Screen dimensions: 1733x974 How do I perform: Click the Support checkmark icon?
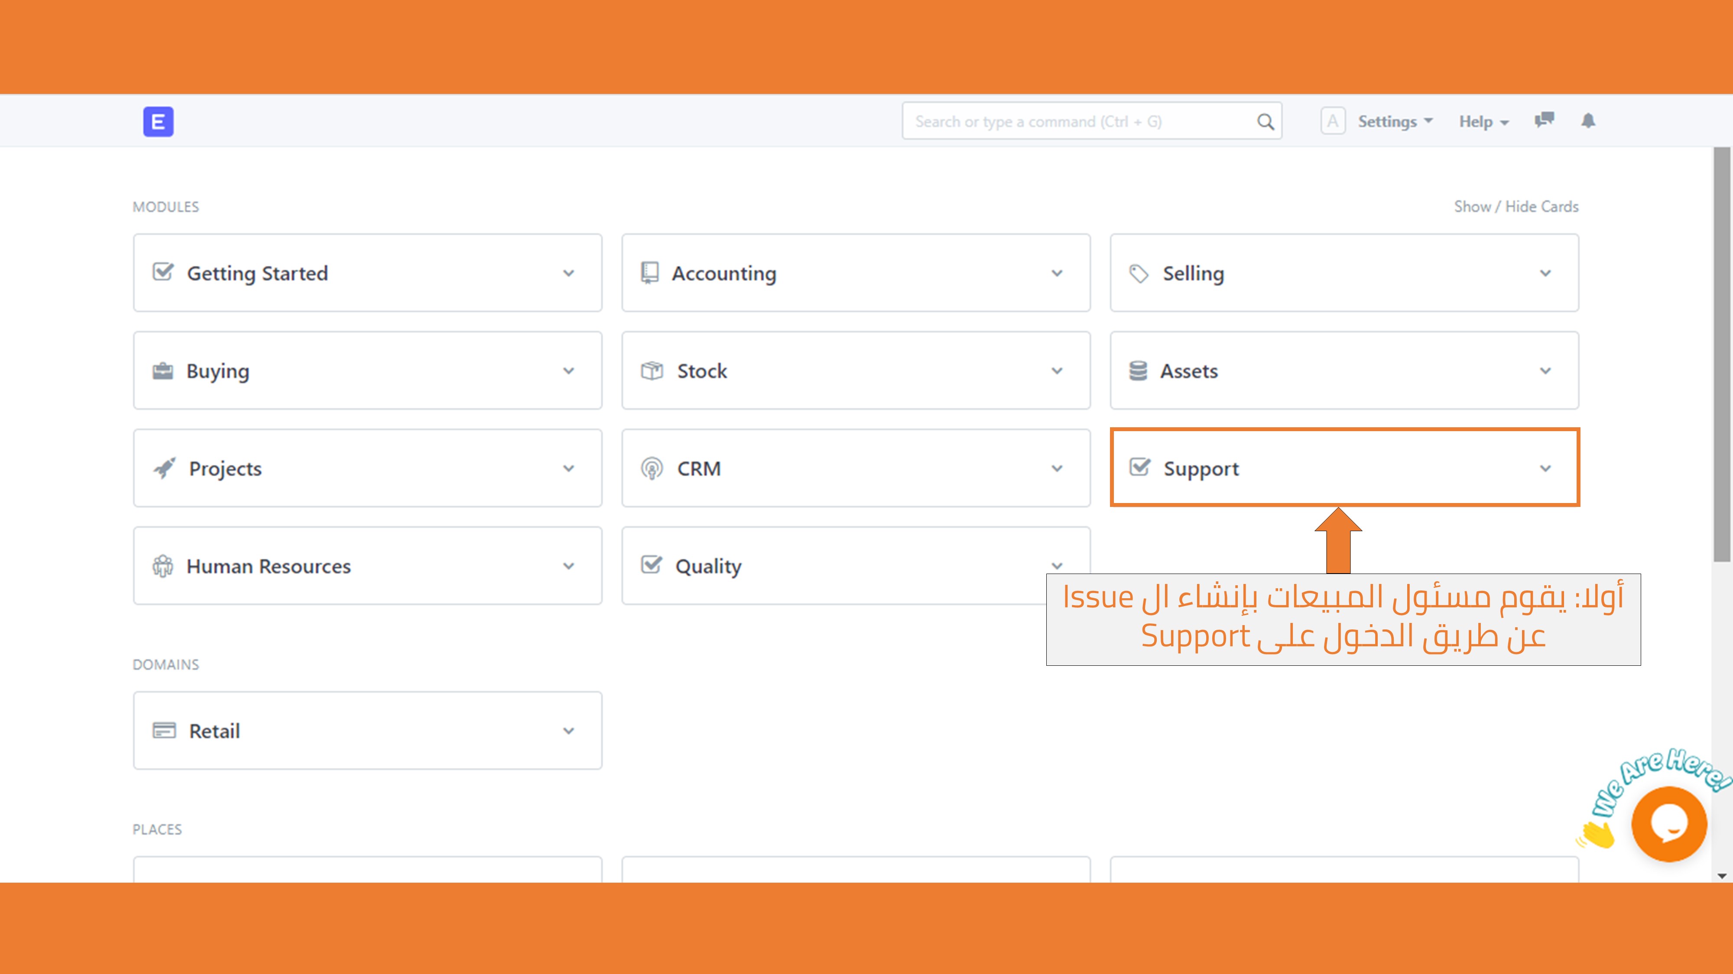tap(1139, 467)
